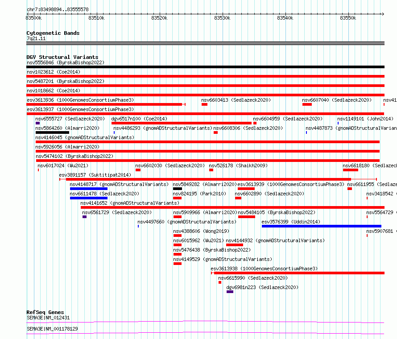Click the nsv6611478 (Sedlazeck2020) label
Viewport: 397px width, 339px height.
click(x=104, y=194)
